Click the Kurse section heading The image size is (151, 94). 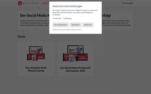click(21, 37)
